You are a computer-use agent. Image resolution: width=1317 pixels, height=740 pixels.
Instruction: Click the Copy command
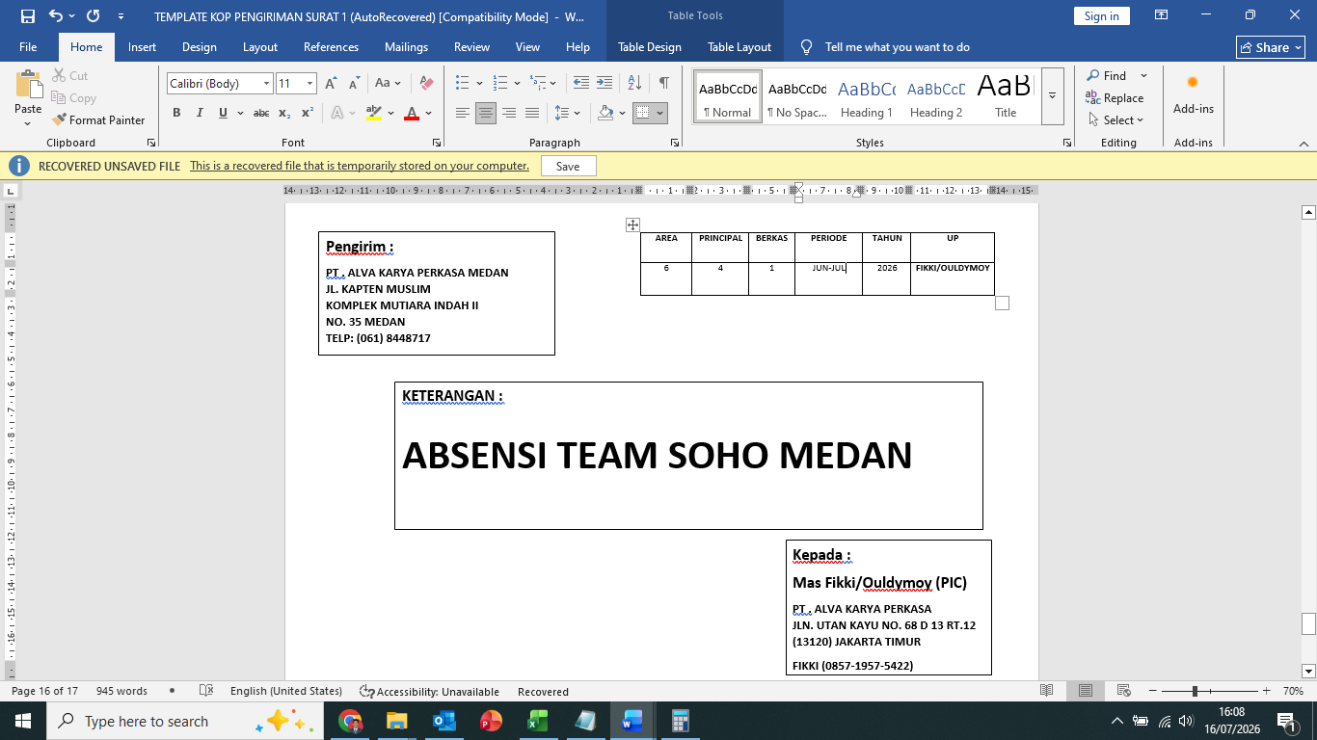pyautogui.click(x=74, y=98)
